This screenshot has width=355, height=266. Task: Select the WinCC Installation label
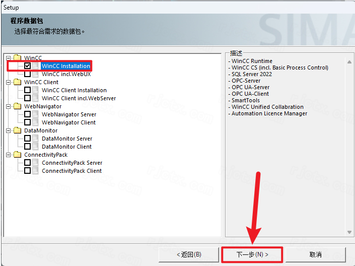click(66, 66)
